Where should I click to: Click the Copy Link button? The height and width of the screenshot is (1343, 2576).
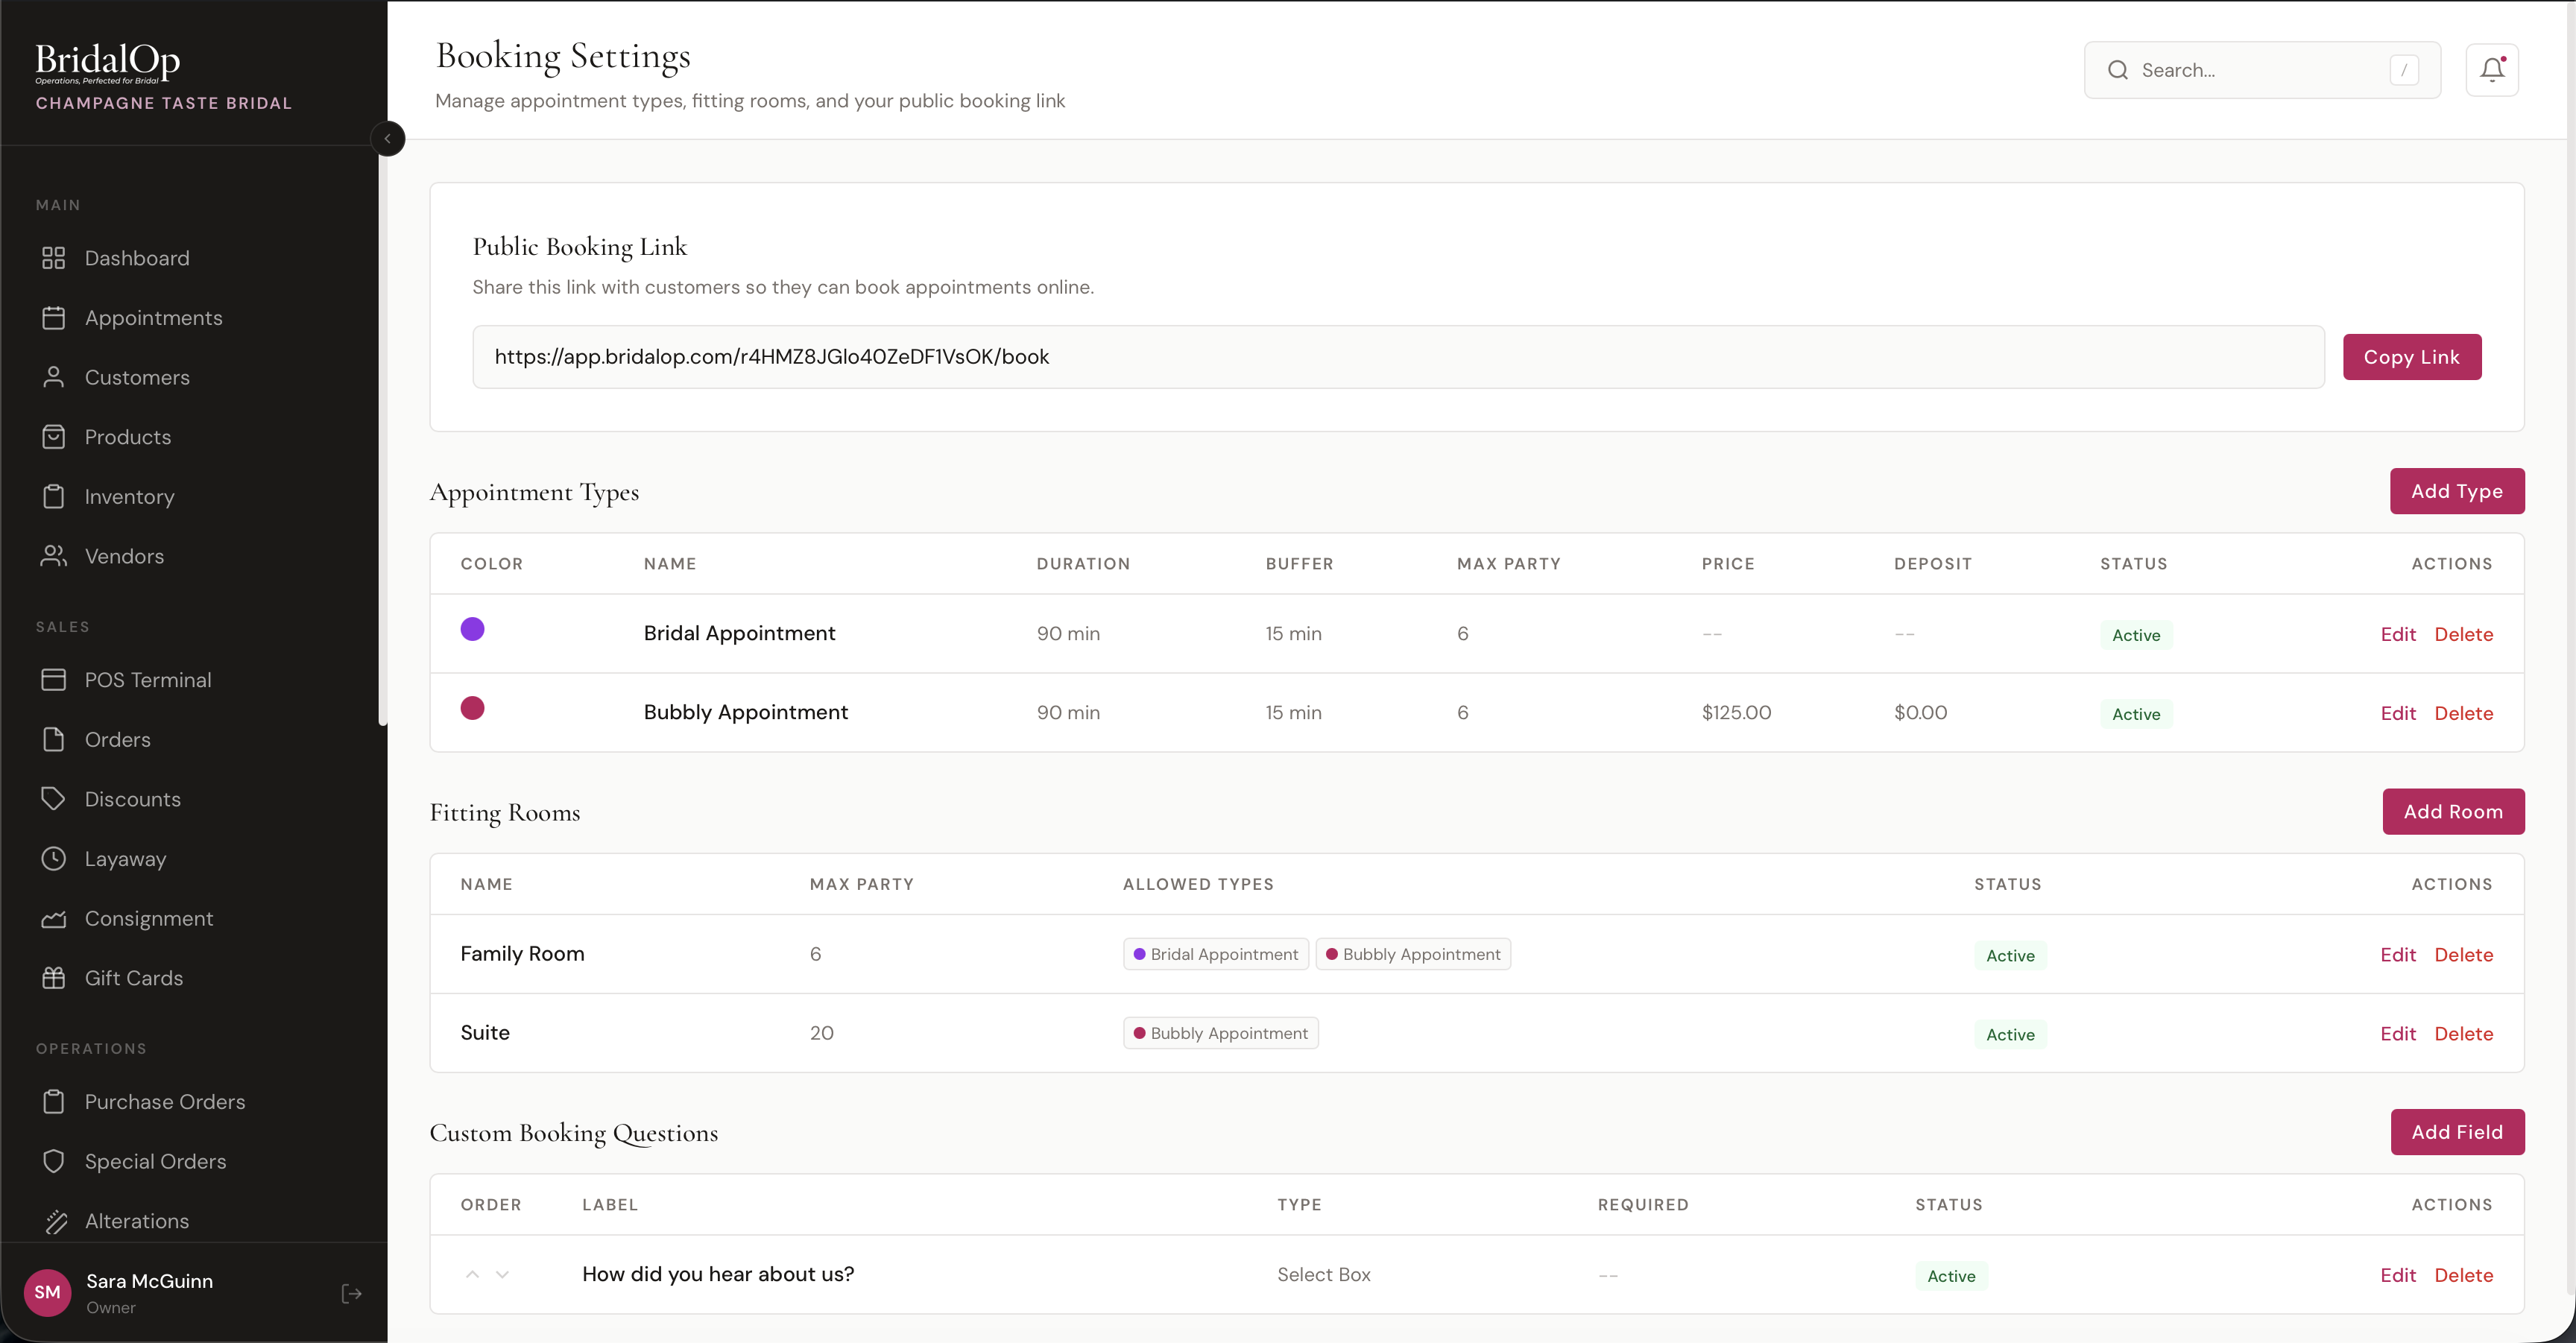click(2411, 356)
